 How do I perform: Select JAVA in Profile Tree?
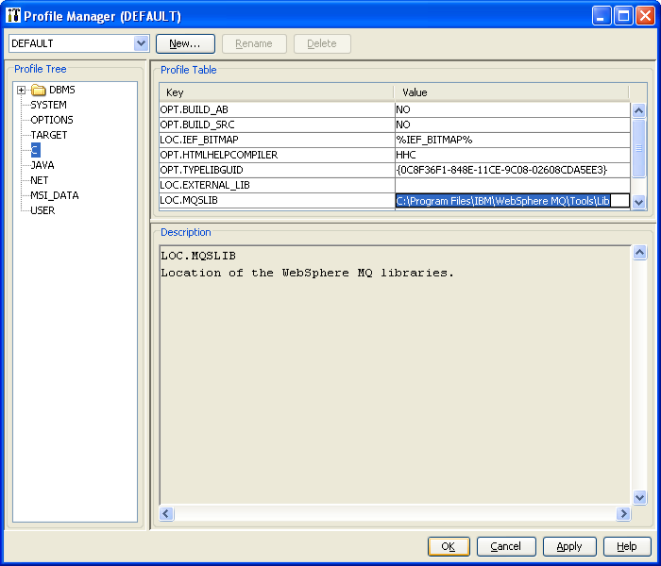point(42,165)
